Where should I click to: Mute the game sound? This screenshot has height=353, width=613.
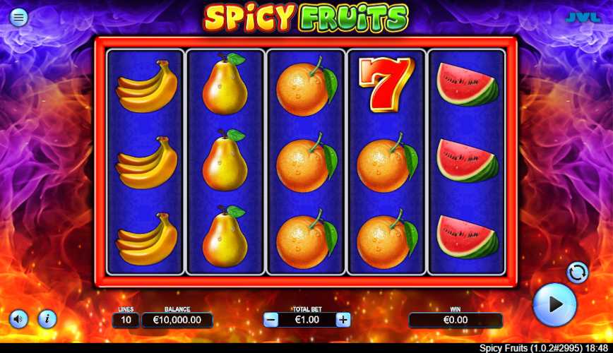[18, 319]
